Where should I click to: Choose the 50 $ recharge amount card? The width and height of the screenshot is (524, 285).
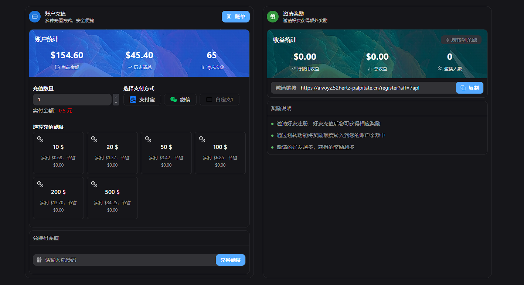[166, 153]
